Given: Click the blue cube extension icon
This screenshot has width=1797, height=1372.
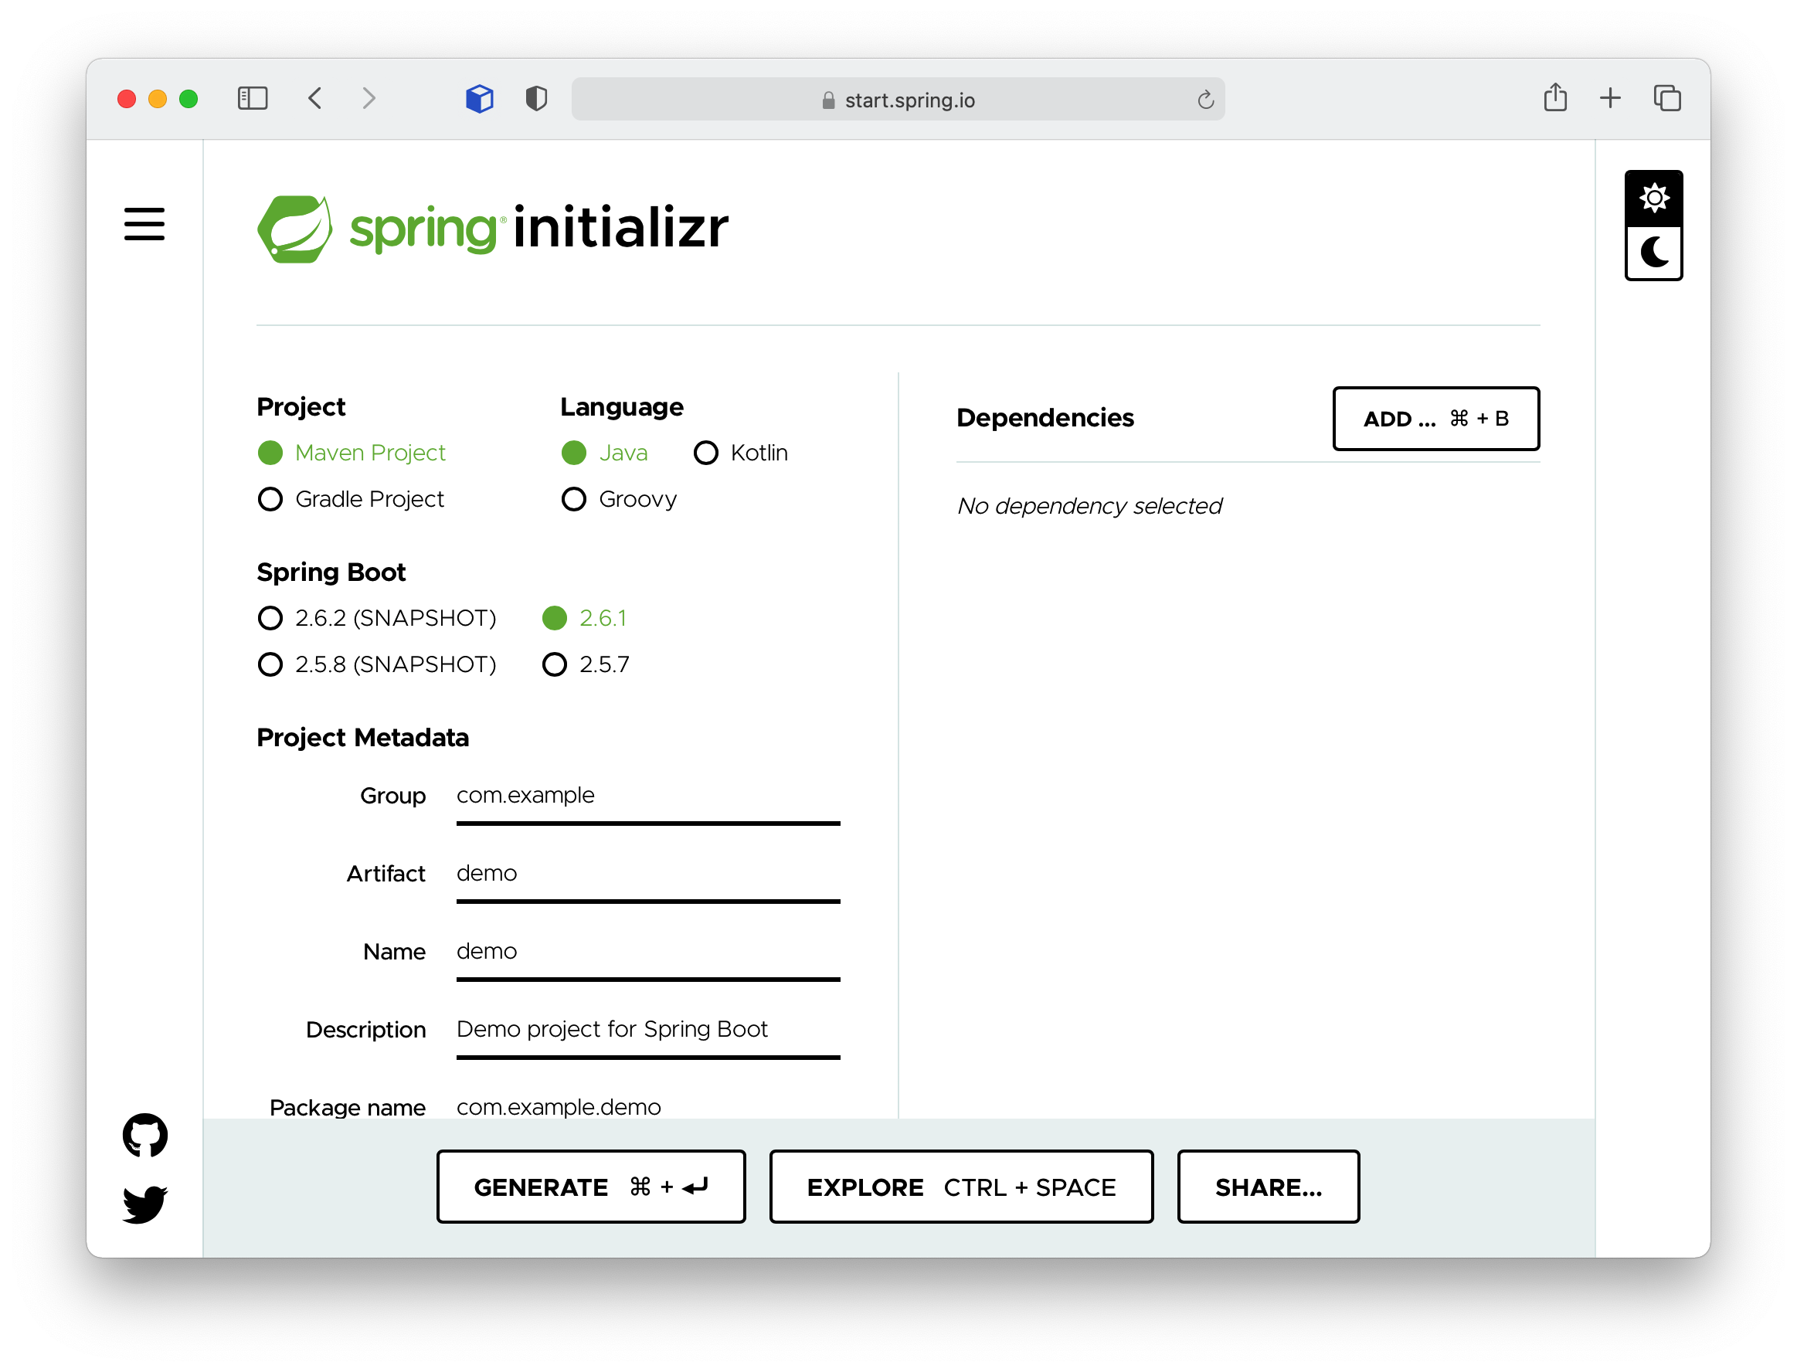Looking at the screenshot, I should [480, 99].
